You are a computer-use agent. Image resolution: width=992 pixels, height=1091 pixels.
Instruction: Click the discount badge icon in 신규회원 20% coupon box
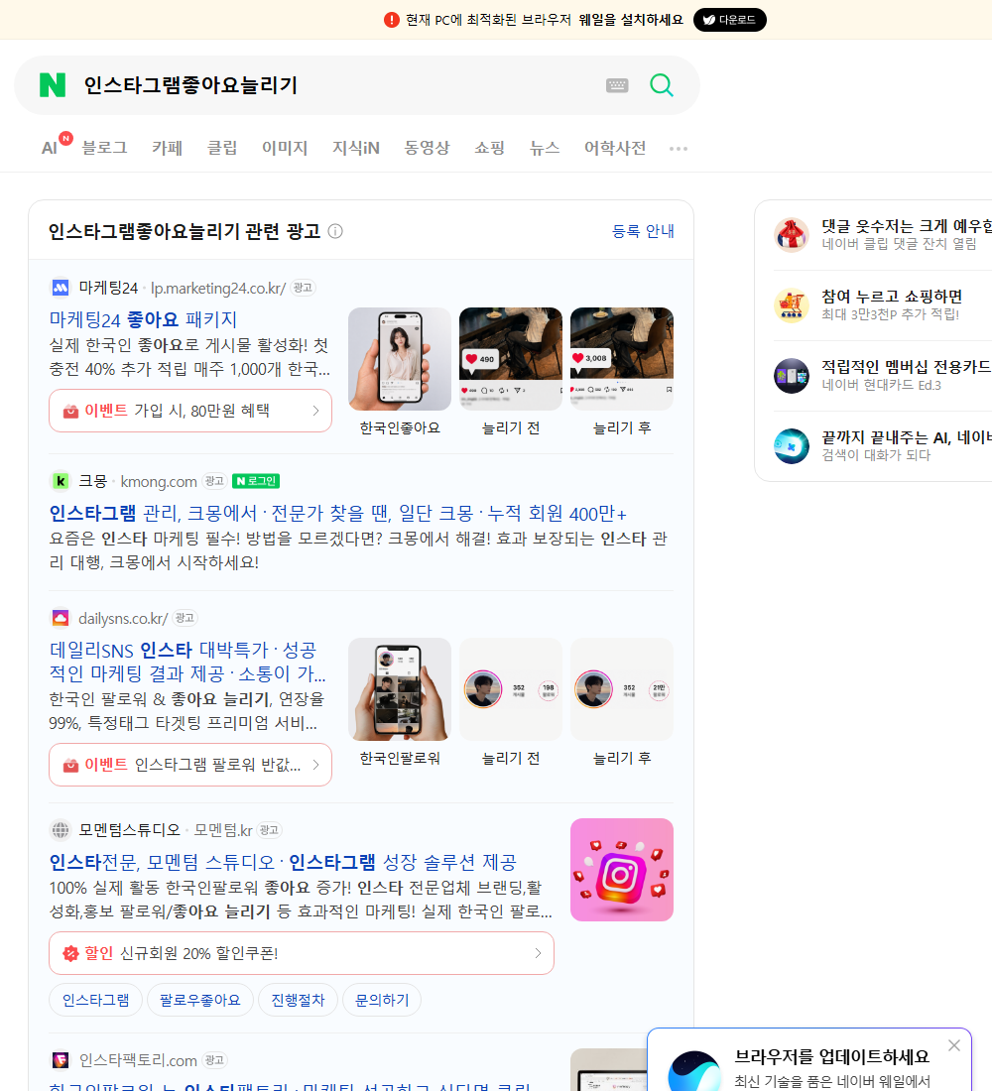click(x=70, y=953)
